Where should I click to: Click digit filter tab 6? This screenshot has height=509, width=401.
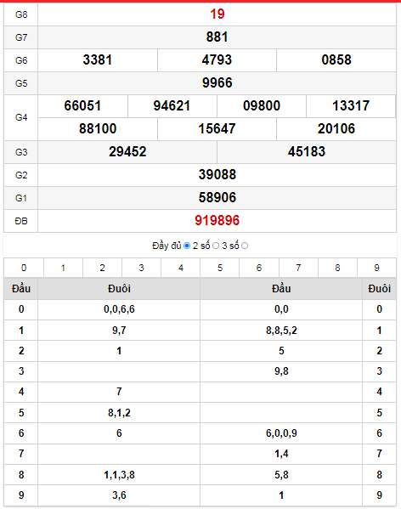point(259,268)
